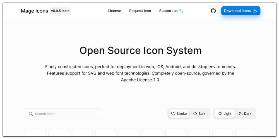Click the v0.0.5-beta version badge
Screen dimensions: 279x139
[60, 11]
